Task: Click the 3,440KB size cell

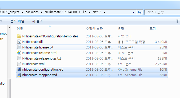Action: [x=161, y=42]
